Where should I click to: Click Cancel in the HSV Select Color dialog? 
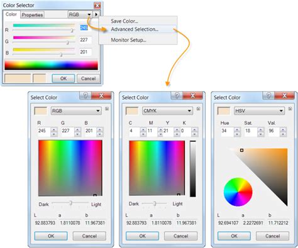[x=272, y=236]
